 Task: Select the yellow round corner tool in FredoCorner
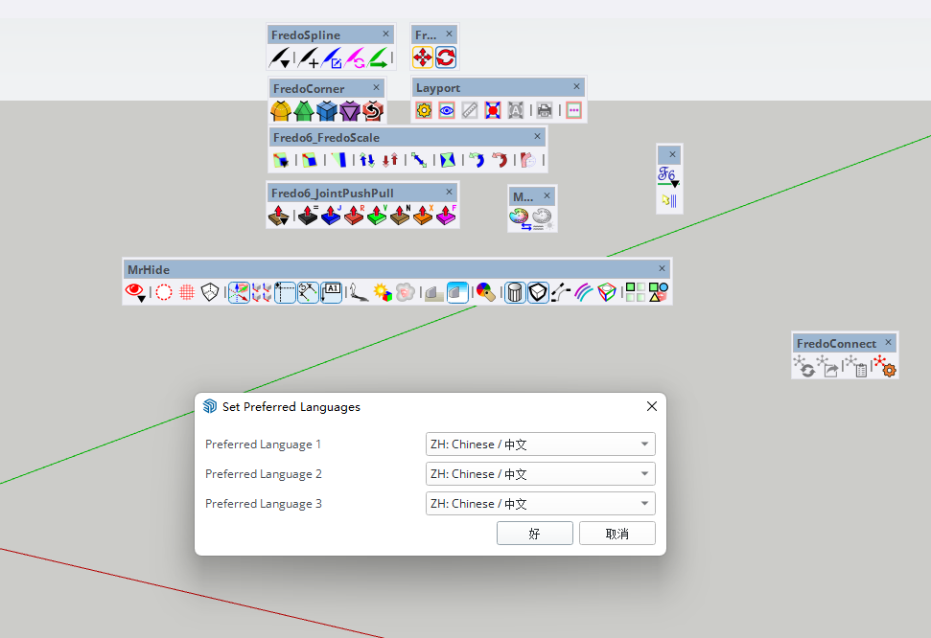tap(281, 112)
